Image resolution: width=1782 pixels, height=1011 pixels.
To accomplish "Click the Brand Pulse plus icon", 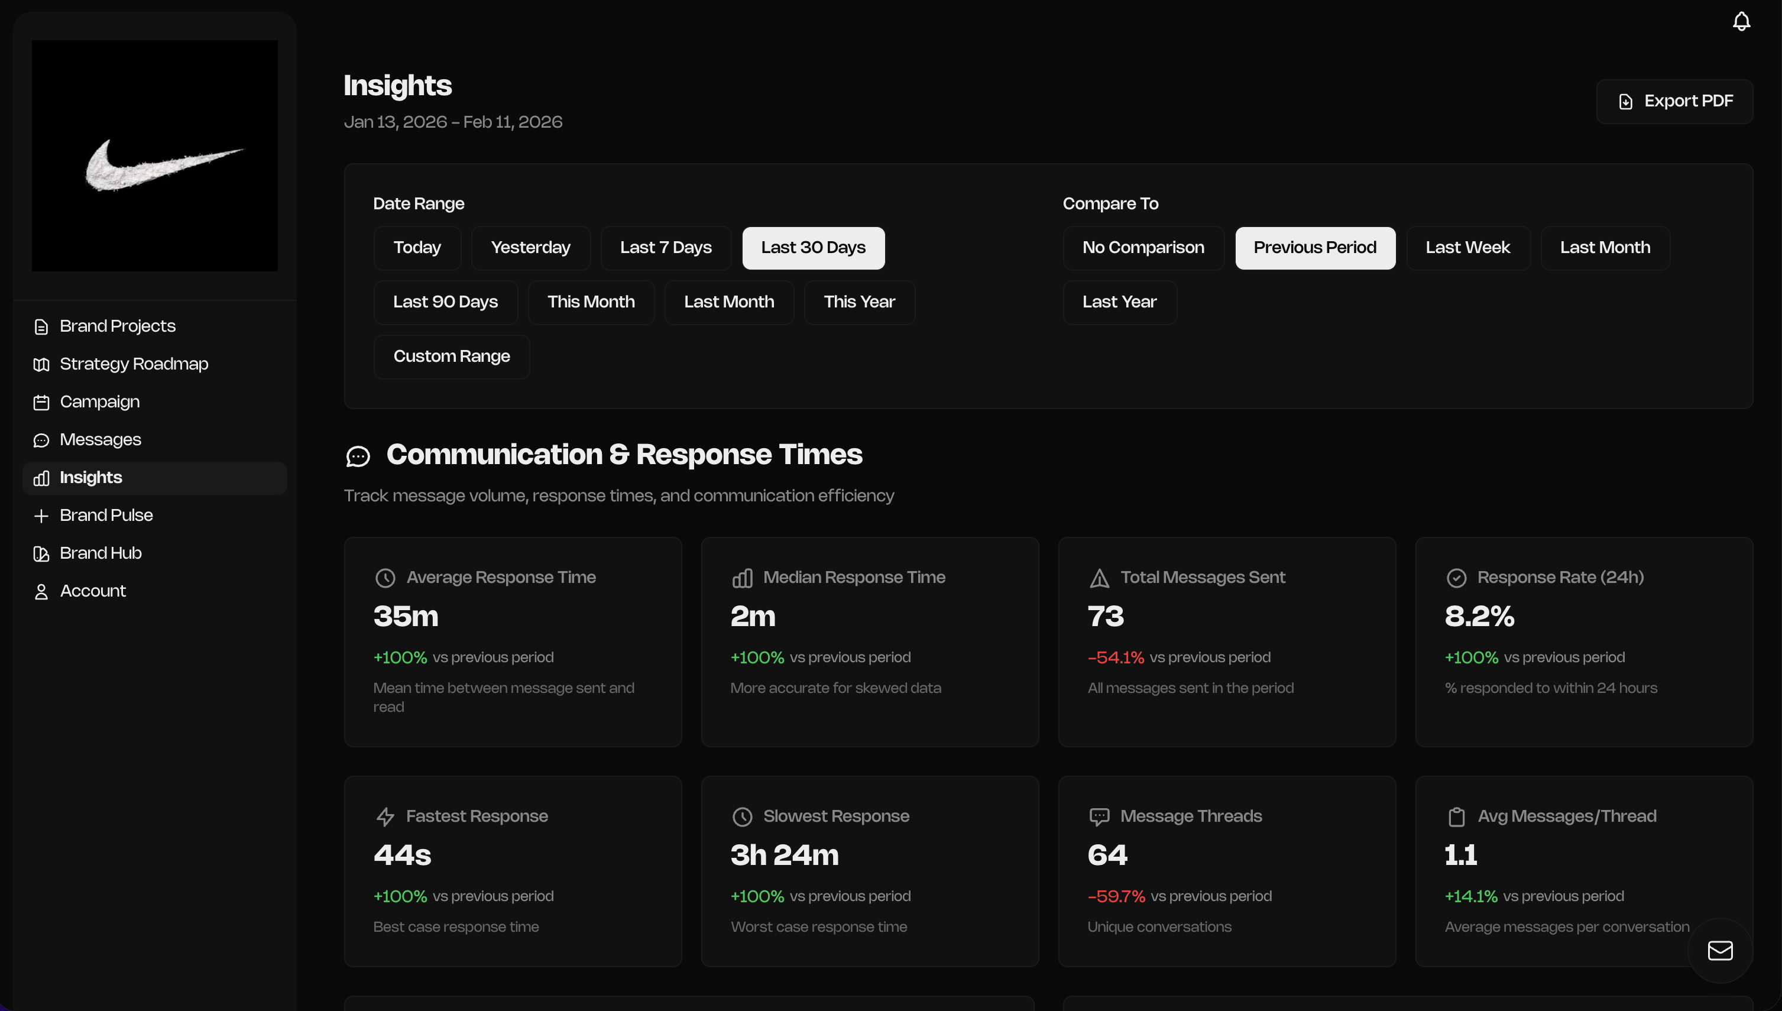I will 41,516.
